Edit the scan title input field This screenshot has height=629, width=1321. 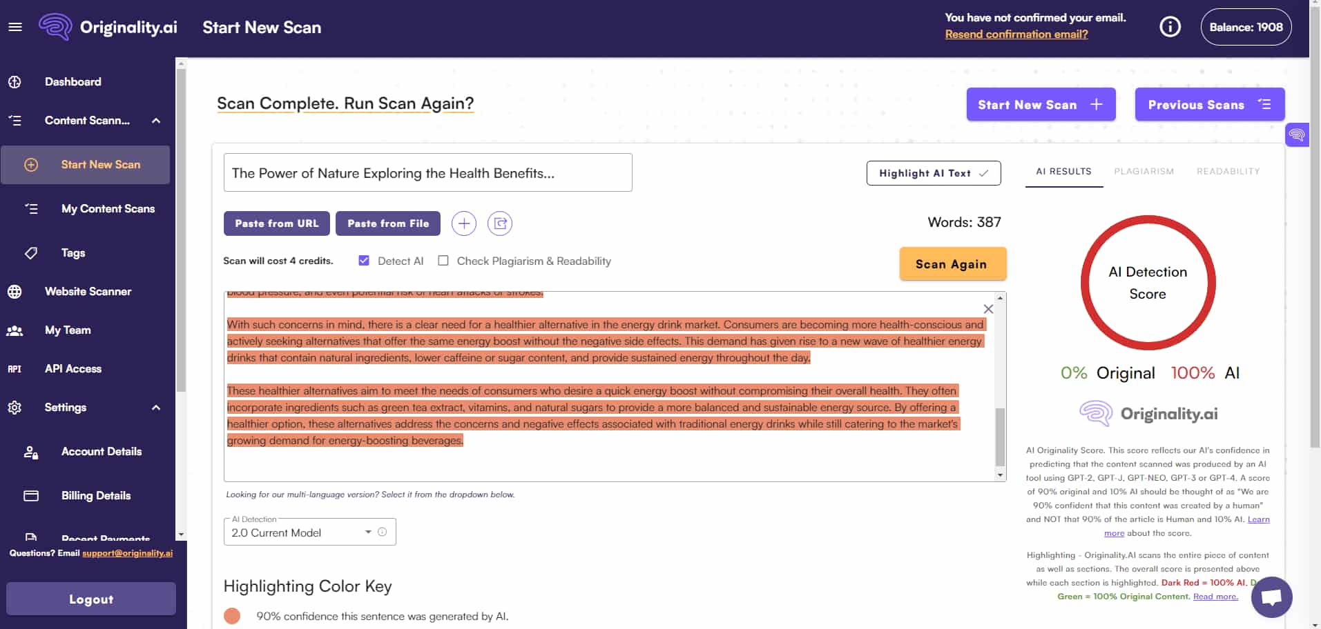427,172
